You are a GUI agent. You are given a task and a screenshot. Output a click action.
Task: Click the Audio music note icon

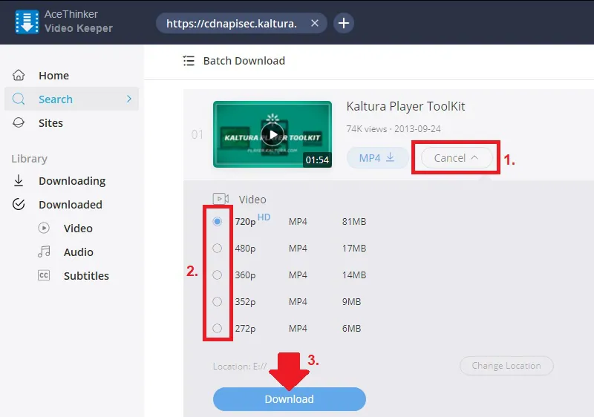44,252
